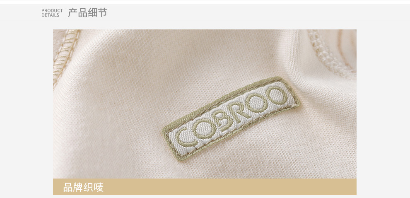410x198 pixels.
Task: Click the COBROO woven label in the photo
Action: pyautogui.click(x=231, y=118)
